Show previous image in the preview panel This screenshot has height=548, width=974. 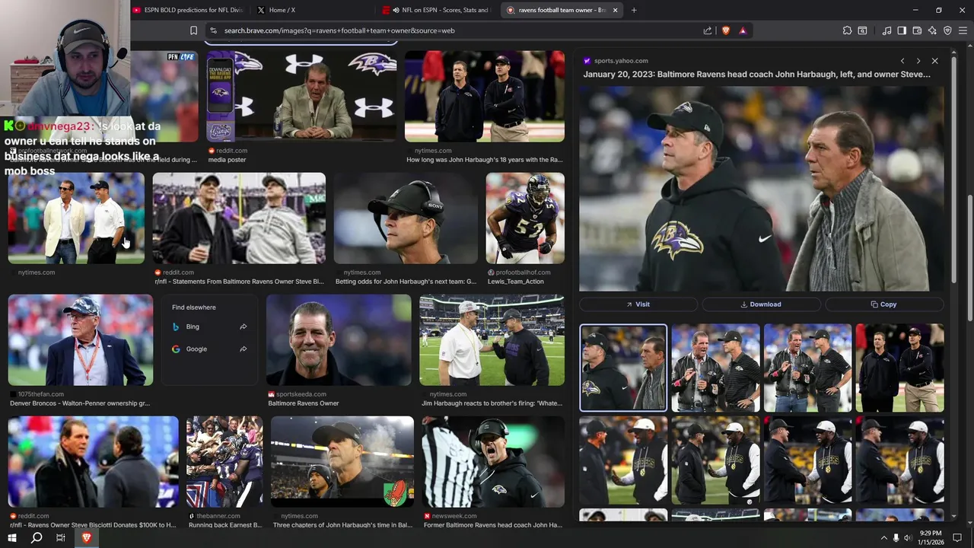902,61
